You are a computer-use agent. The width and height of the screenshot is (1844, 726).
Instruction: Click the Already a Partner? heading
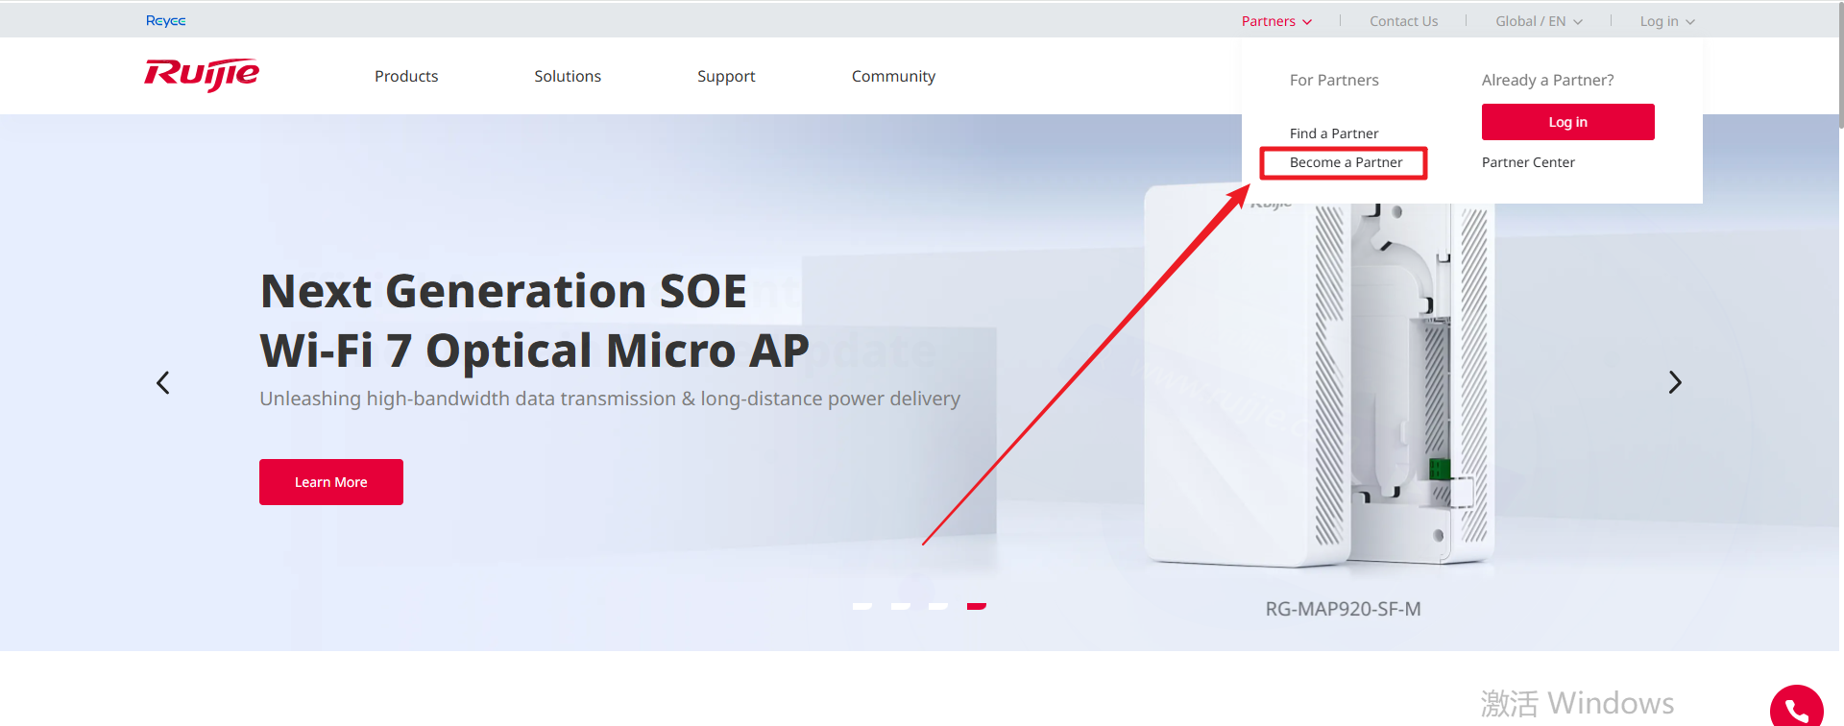pyautogui.click(x=1547, y=80)
